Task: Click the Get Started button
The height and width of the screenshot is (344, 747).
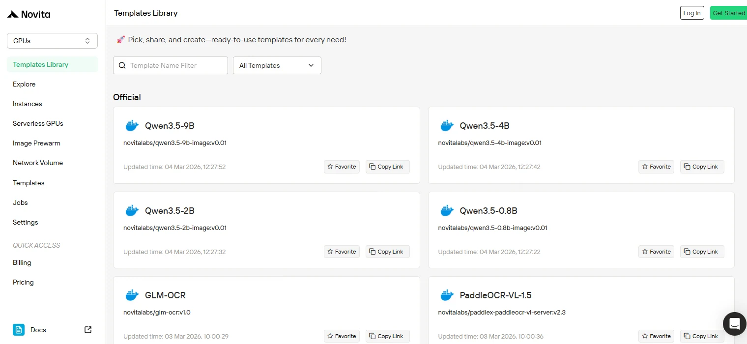Action: click(x=729, y=13)
